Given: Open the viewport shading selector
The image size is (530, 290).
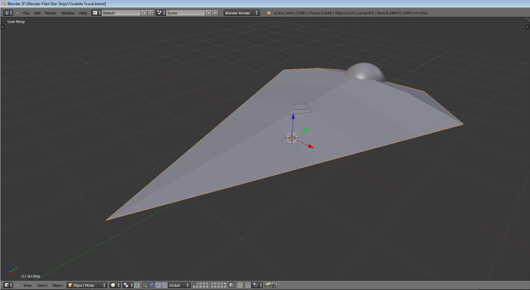Looking at the screenshot, I should pos(115,285).
